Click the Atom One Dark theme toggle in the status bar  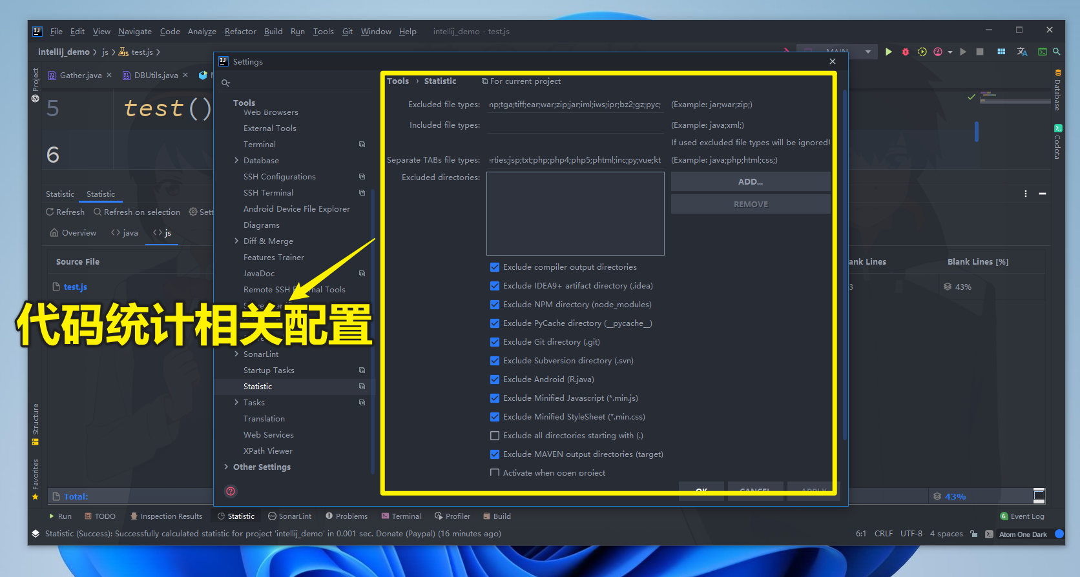[x=1023, y=534]
